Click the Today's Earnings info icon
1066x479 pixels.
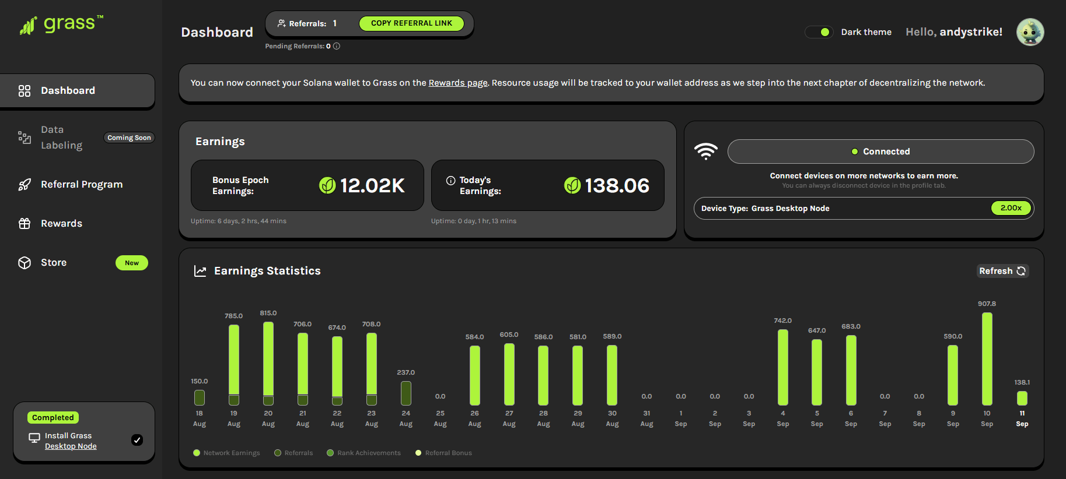point(450,181)
